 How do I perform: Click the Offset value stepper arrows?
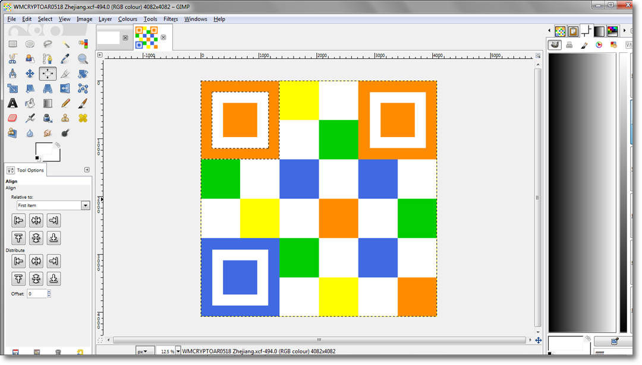(x=49, y=293)
